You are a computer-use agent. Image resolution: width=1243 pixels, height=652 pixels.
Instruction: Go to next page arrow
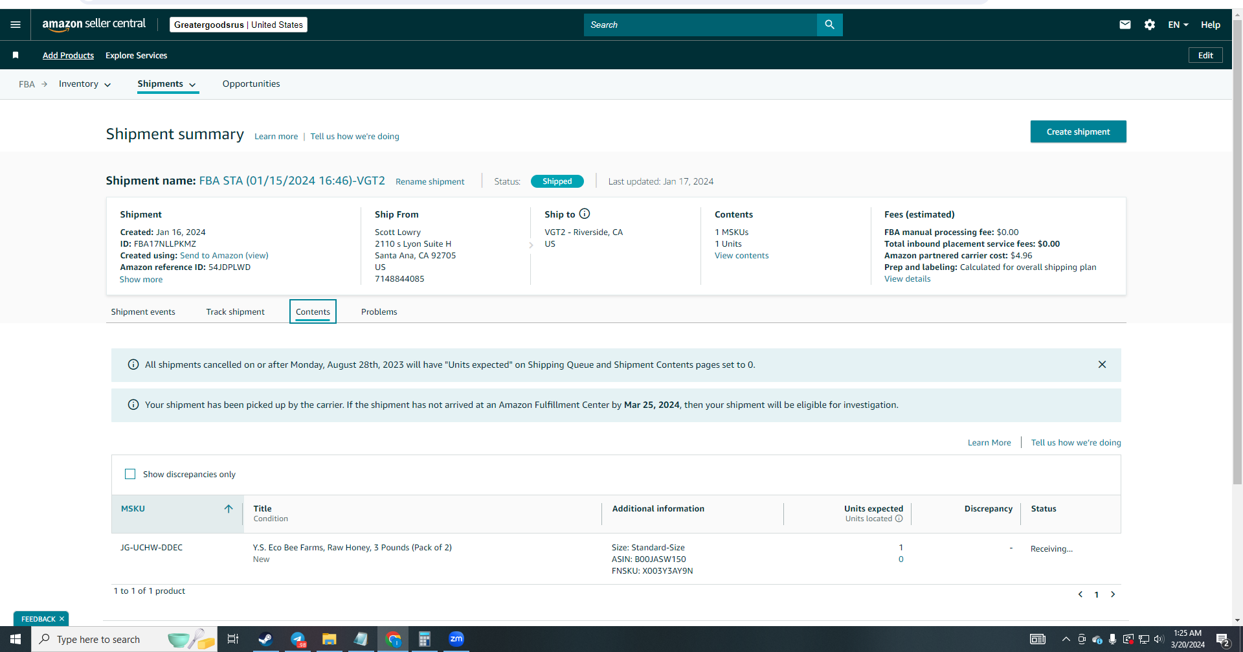pyautogui.click(x=1113, y=594)
